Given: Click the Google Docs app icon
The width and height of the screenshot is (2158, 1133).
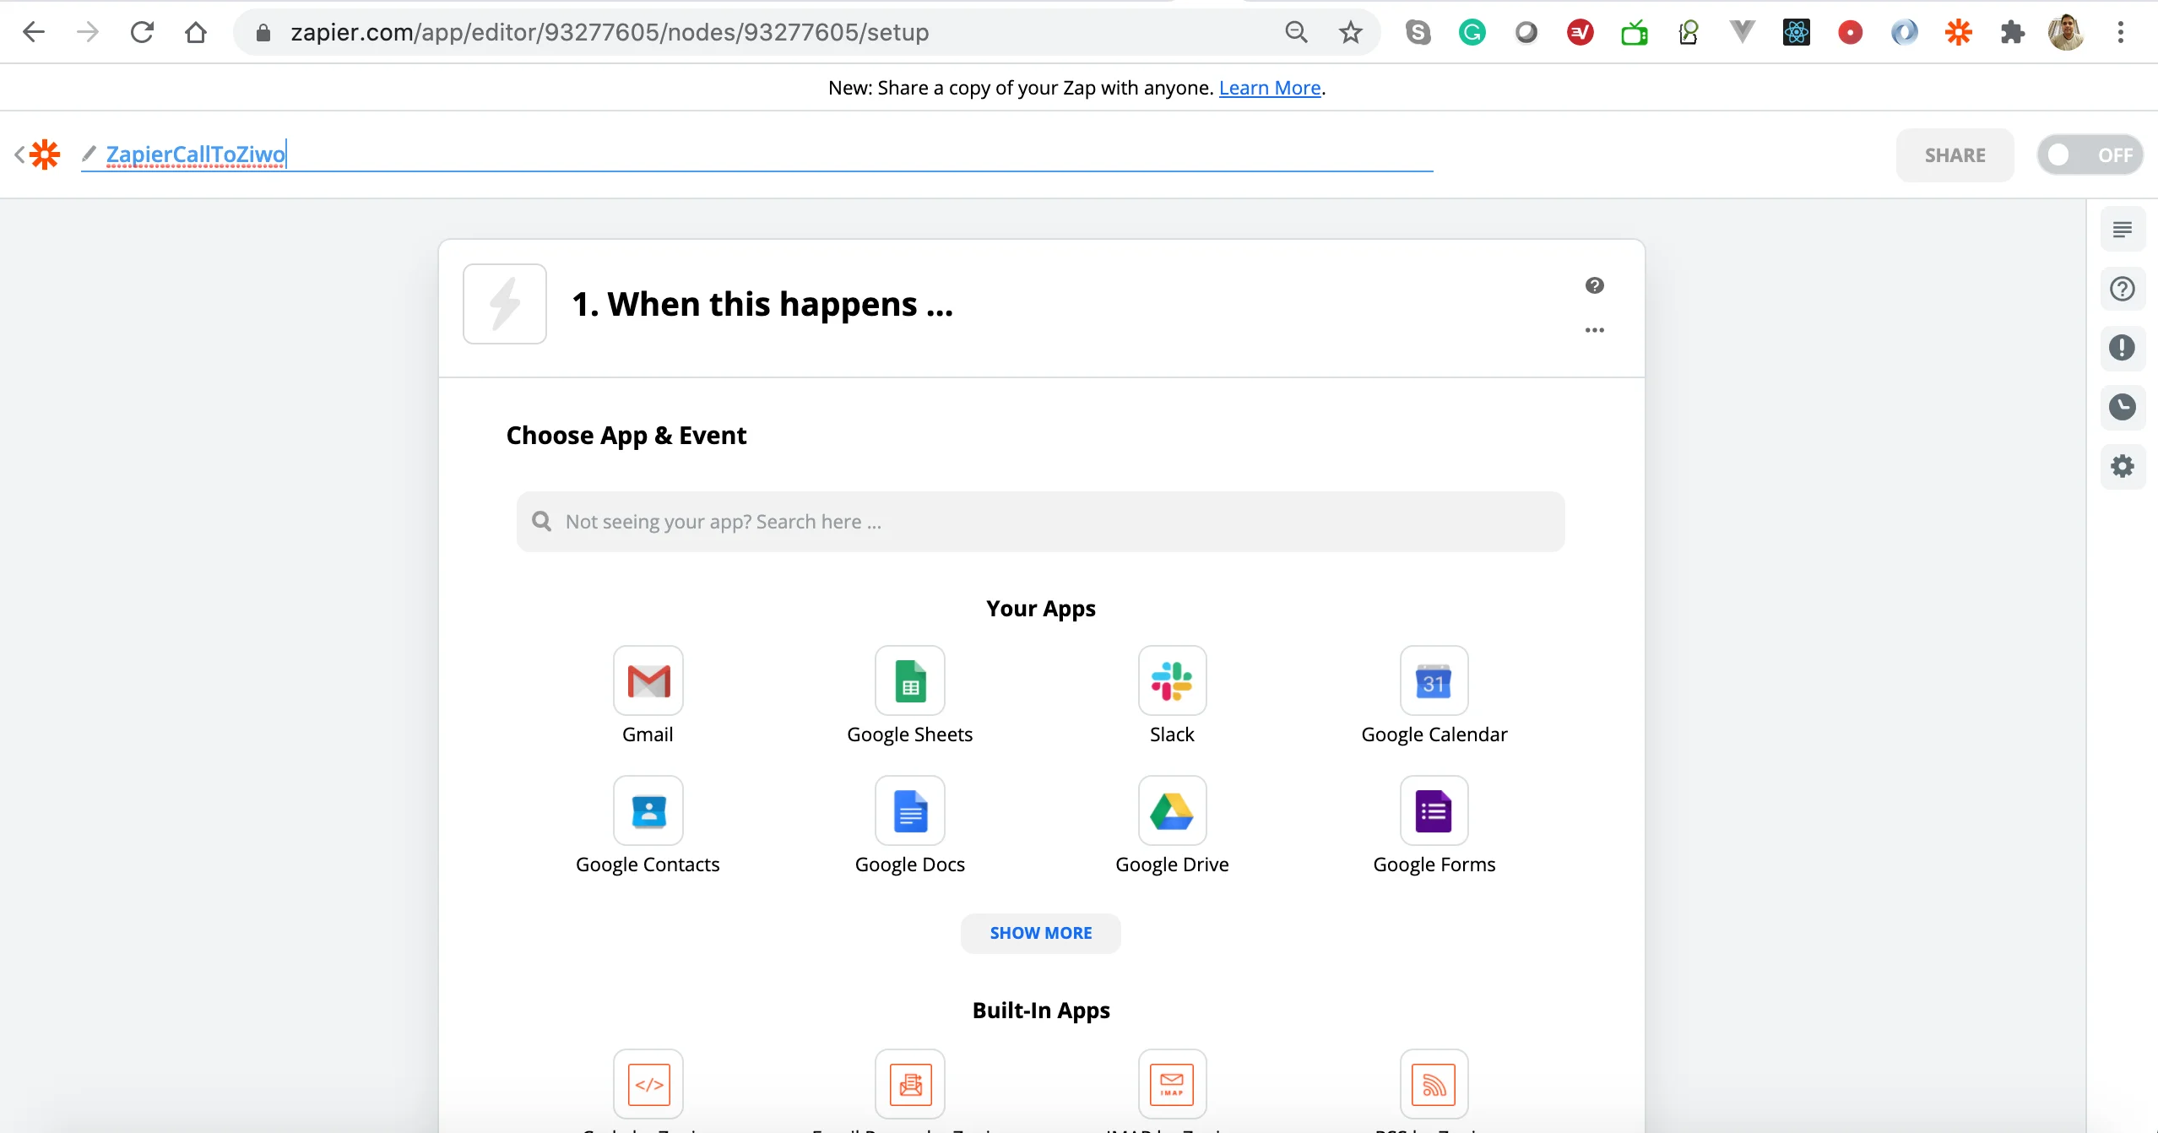Looking at the screenshot, I should coord(911,810).
